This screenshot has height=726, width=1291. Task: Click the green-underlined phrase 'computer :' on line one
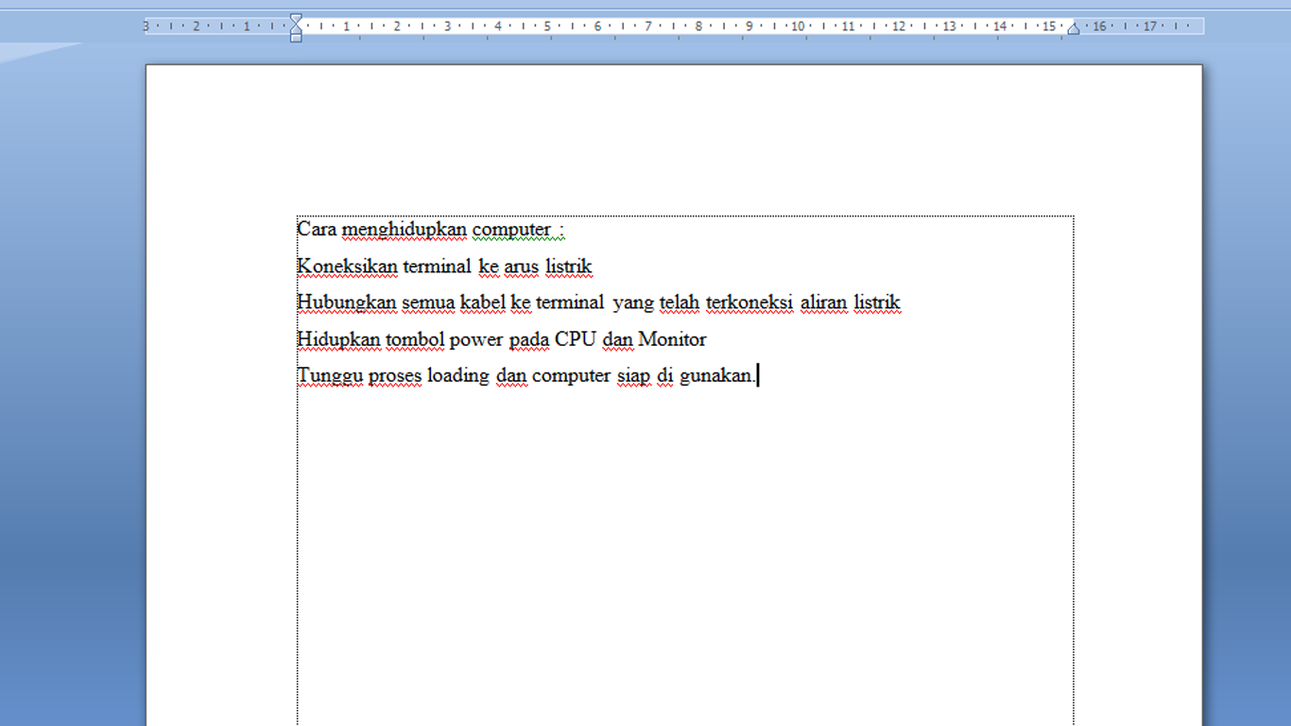pyautogui.click(x=520, y=230)
